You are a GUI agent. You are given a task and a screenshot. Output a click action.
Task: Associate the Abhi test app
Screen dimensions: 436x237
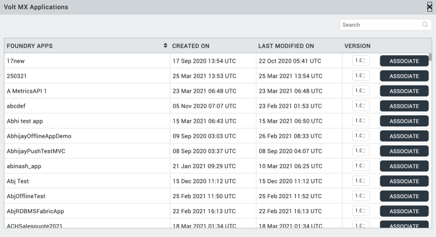click(404, 121)
